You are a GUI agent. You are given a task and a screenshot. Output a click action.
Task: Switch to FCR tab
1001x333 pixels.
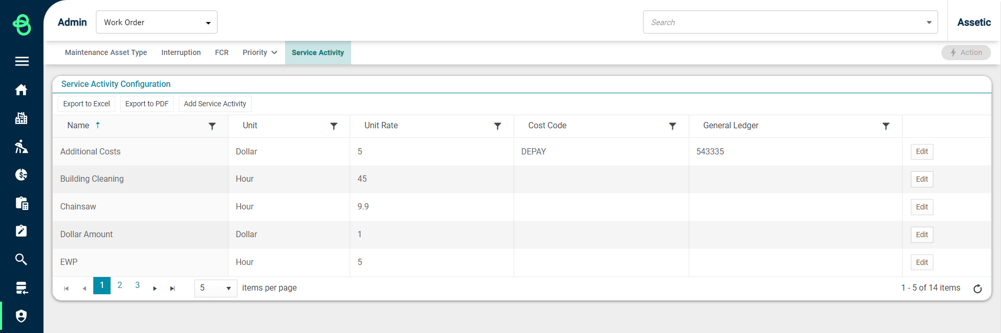(222, 52)
